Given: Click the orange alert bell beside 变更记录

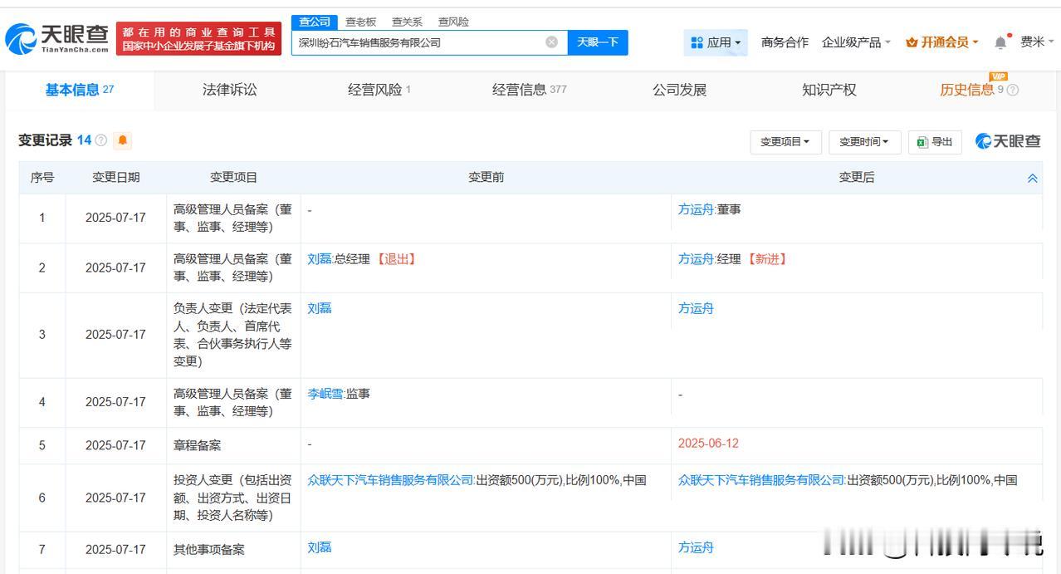Looking at the screenshot, I should [123, 140].
